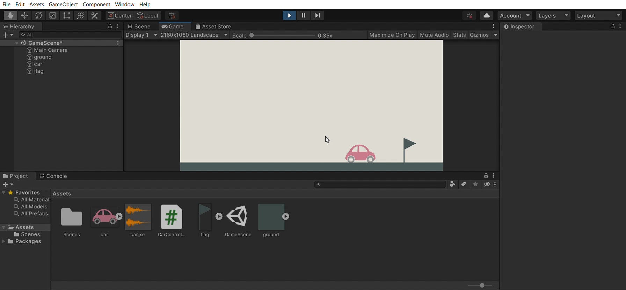Select the car_se audio asset thumbnail

138,217
